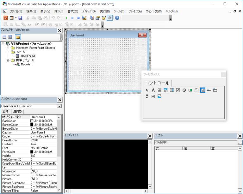The image size is (243, 194).
Task: Open the デバッグ(D) menu
Action: [89, 11]
